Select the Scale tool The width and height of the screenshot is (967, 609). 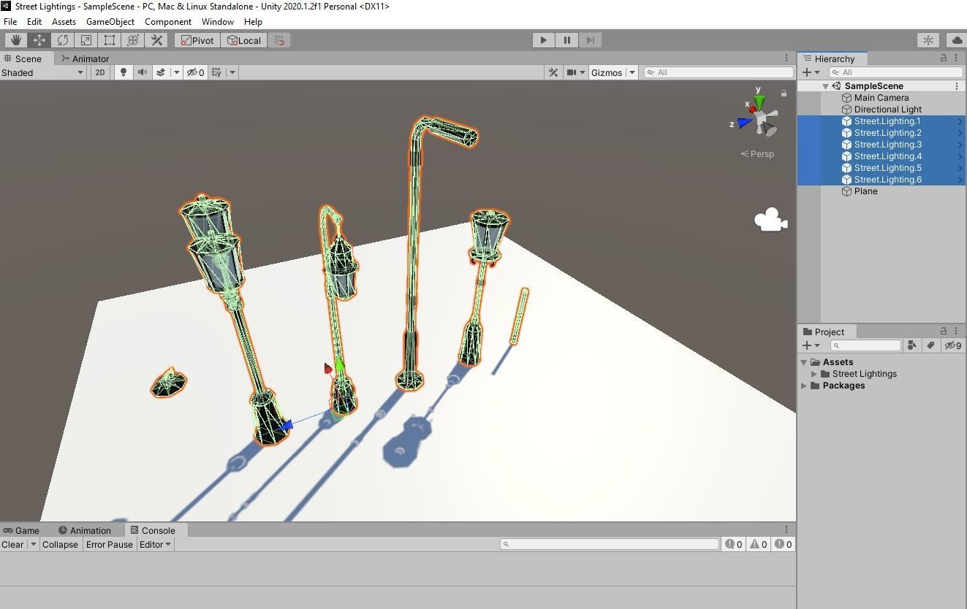pos(86,40)
